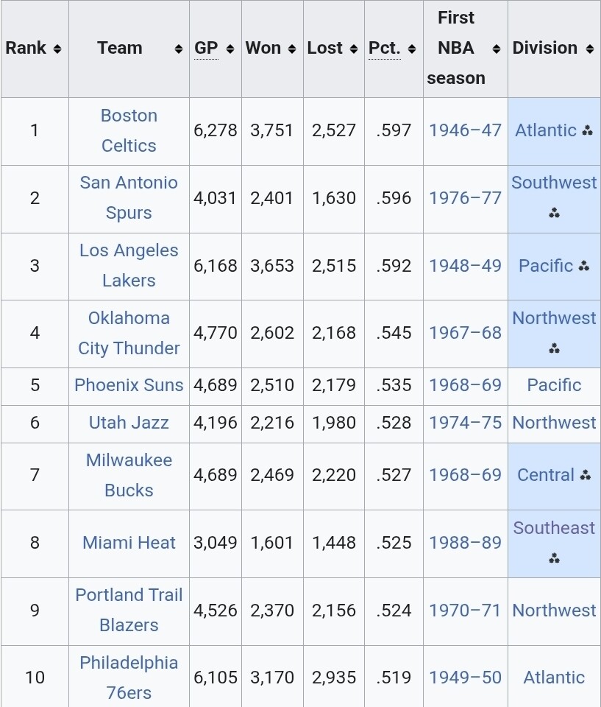Open San Antonio Spurs page link
This screenshot has width=601, height=707.
(129, 197)
